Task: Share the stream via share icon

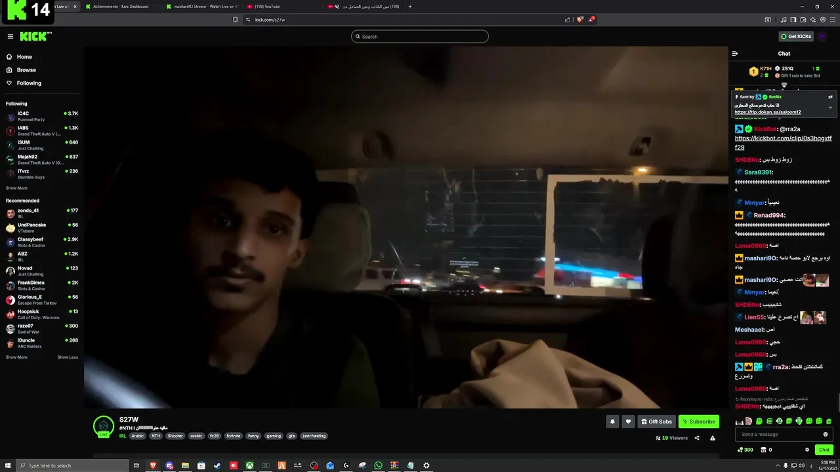Action: tap(697, 438)
